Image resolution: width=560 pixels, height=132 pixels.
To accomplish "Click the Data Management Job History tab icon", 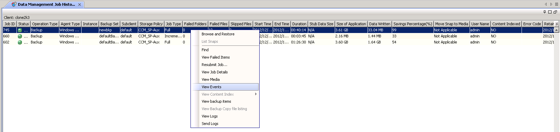I will pyautogui.click(x=14, y=4).
